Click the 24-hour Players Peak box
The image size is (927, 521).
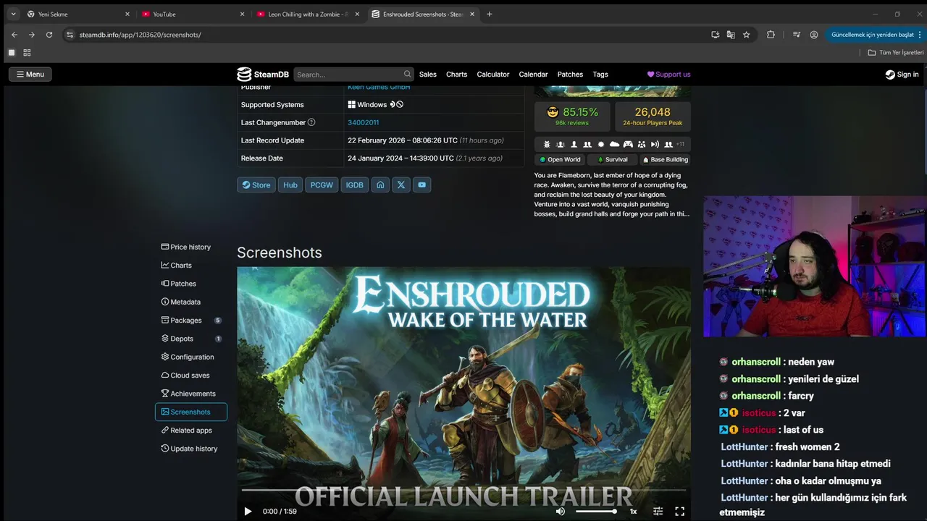tap(653, 117)
